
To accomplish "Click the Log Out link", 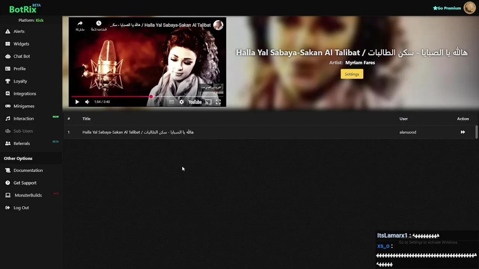I will tap(21, 208).
